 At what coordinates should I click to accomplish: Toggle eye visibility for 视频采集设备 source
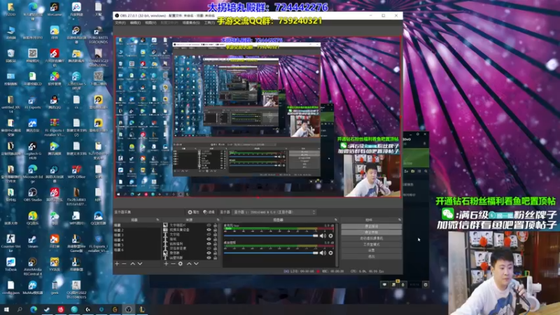(209, 230)
